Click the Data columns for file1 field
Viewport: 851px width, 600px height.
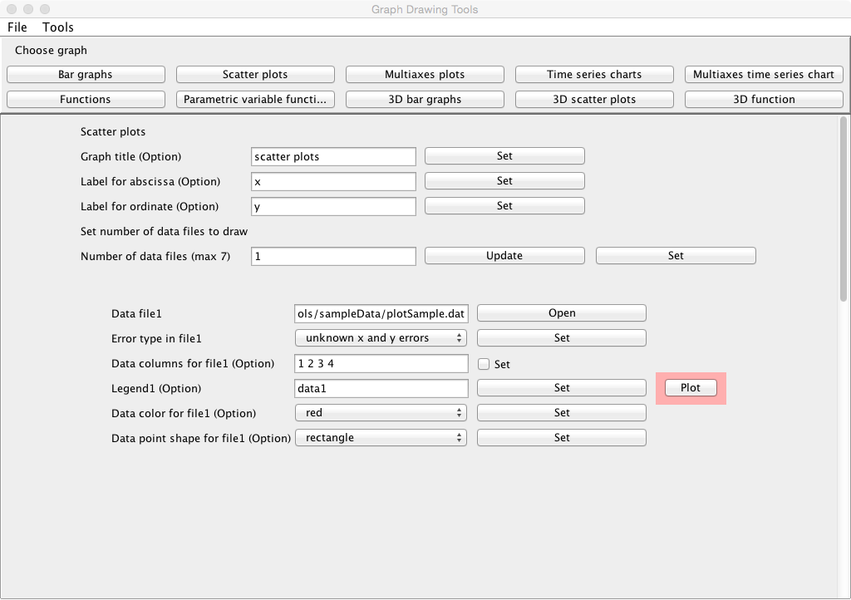(381, 364)
